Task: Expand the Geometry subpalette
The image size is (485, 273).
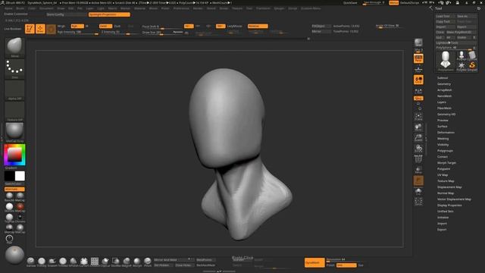Action: (444, 84)
